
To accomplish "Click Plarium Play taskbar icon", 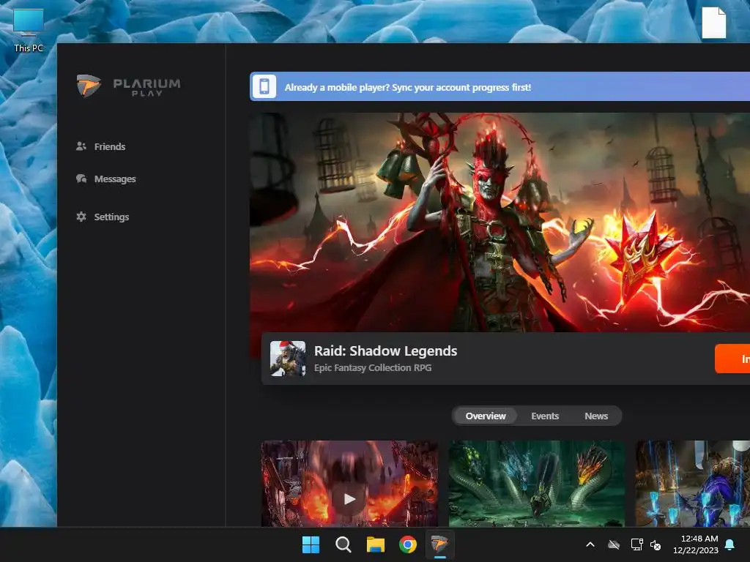I will (x=439, y=544).
